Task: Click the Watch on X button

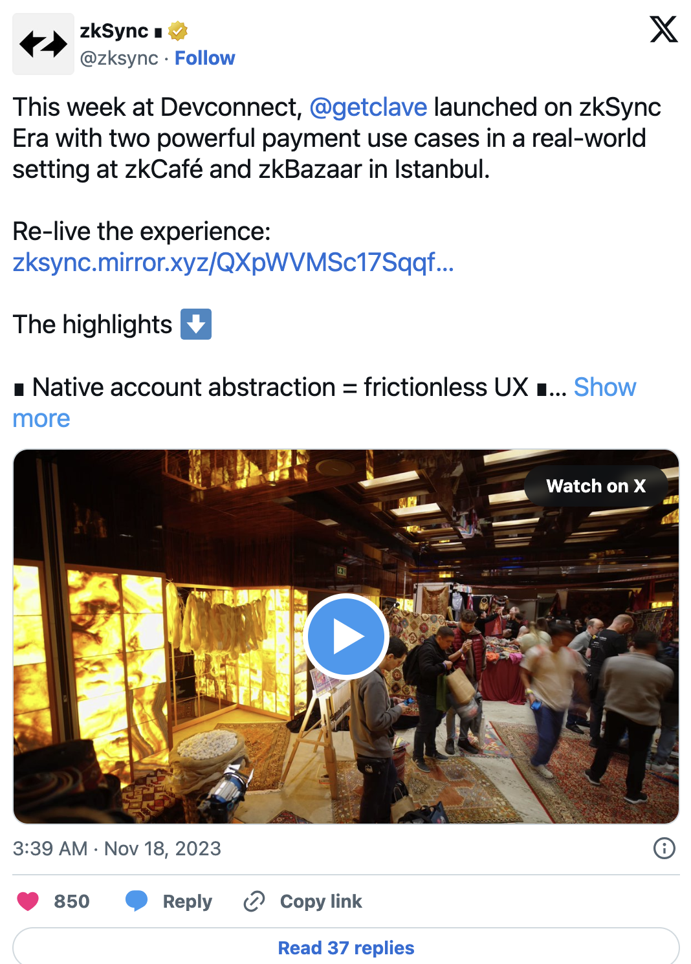Action: [596, 486]
